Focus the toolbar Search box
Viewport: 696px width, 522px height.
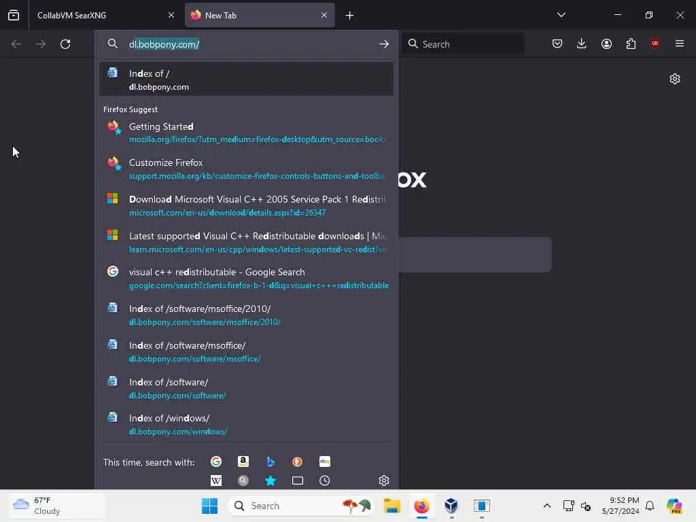pos(462,44)
